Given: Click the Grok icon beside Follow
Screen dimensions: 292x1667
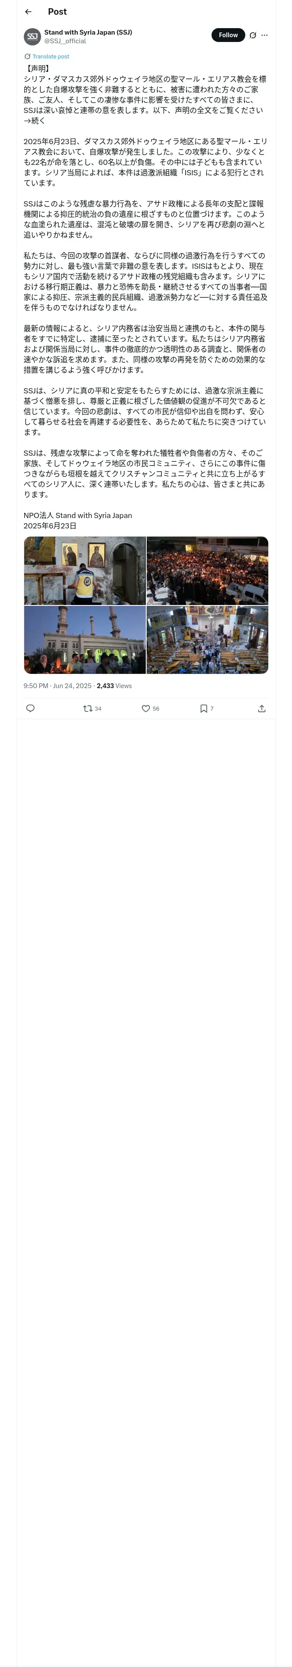Looking at the screenshot, I should 253,35.
